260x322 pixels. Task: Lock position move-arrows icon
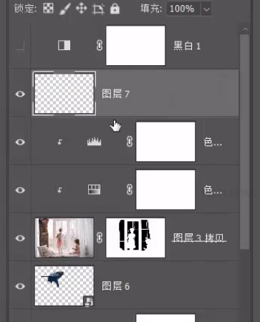pyautogui.click(x=82, y=9)
